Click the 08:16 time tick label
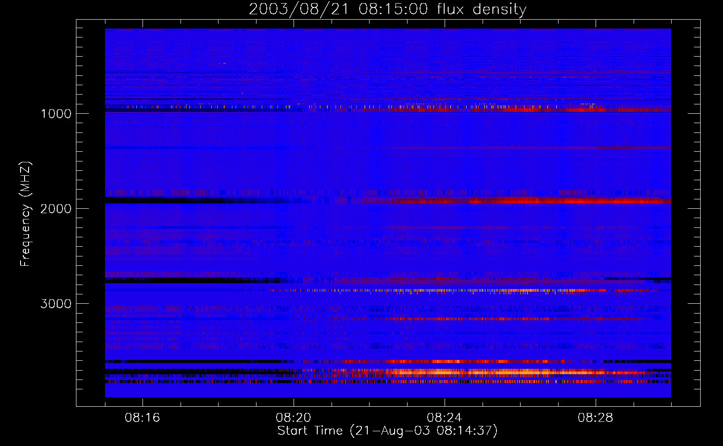 [142, 418]
